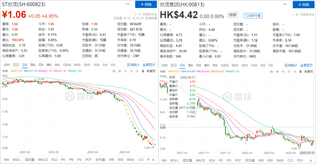Screen dimensions: 316x164
Task: Zoom out the 世茂集团 K-line chart
Action: point(283,71)
